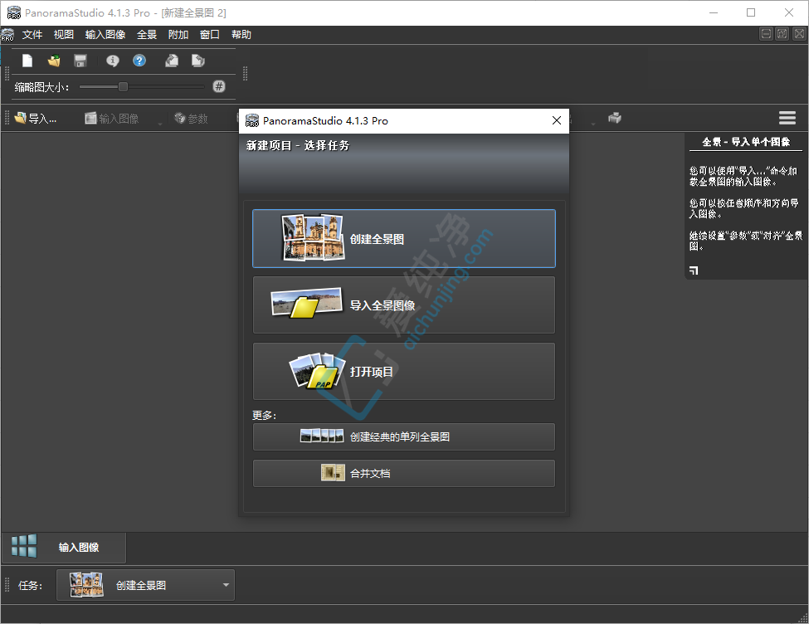809x624 pixels.
Task: Open help via the blue question mark icon
Action: 139,61
